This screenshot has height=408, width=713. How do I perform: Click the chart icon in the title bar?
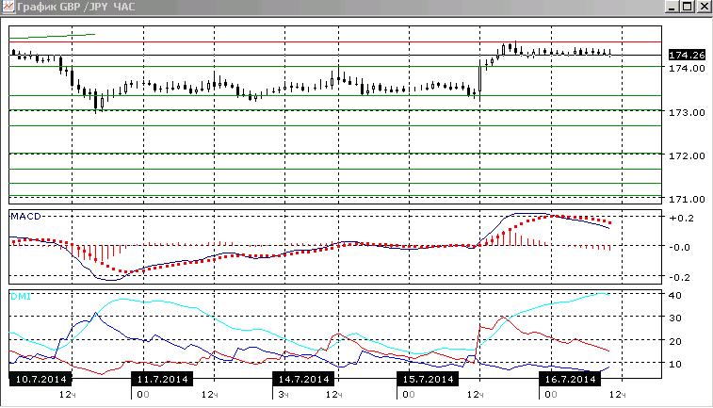point(8,7)
